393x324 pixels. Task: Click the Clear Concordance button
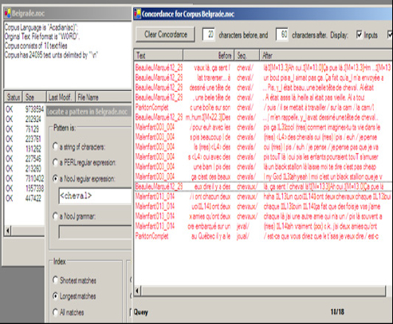pos(166,34)
